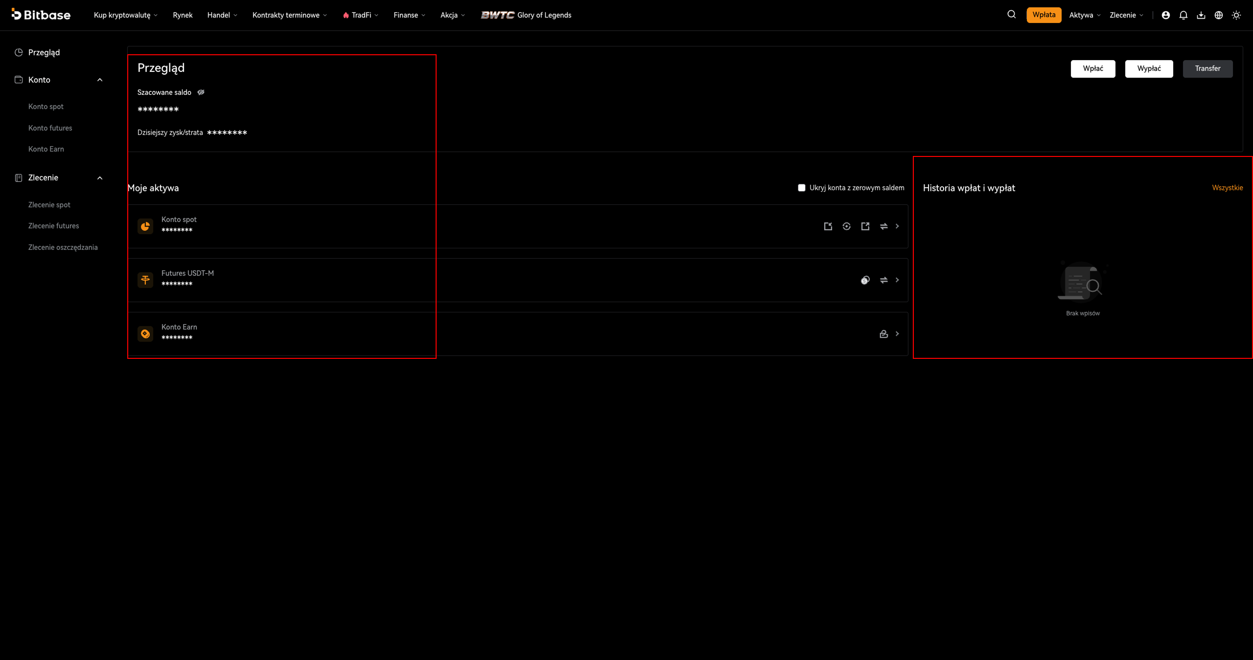Image resolution: width=1253 pixels, height=660 pixels.
Task: Click the orange Wpłata header button
Action: coord(1044,15)
